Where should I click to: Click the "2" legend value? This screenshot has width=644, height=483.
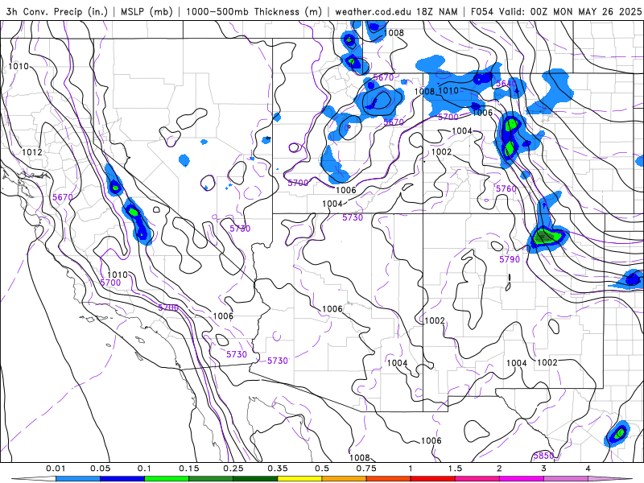(x=499, y=469)
